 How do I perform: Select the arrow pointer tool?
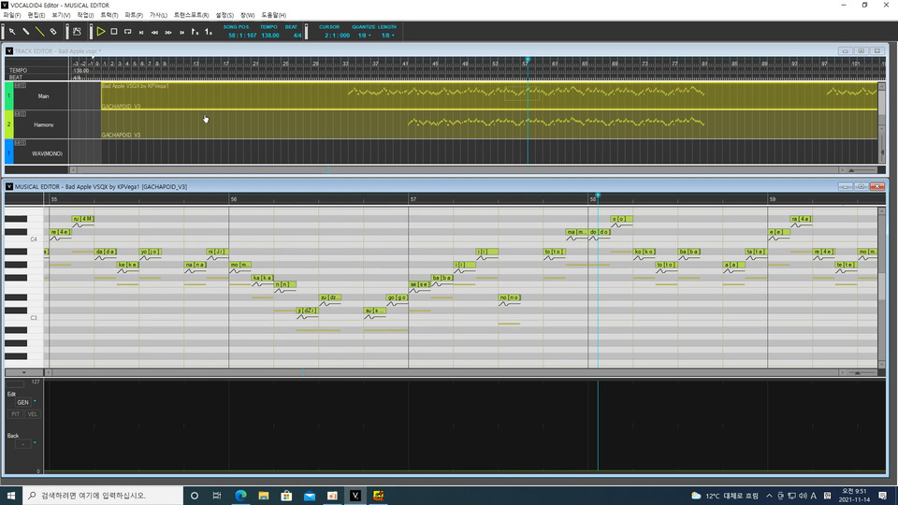click(x=12, y=31)
